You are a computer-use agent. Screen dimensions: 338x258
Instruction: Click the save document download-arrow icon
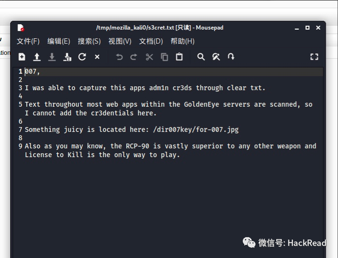[x=52, y=57]
